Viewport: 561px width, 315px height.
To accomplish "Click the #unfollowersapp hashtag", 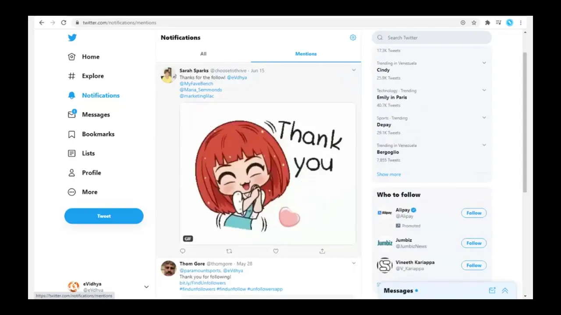I will click(265, 289).
